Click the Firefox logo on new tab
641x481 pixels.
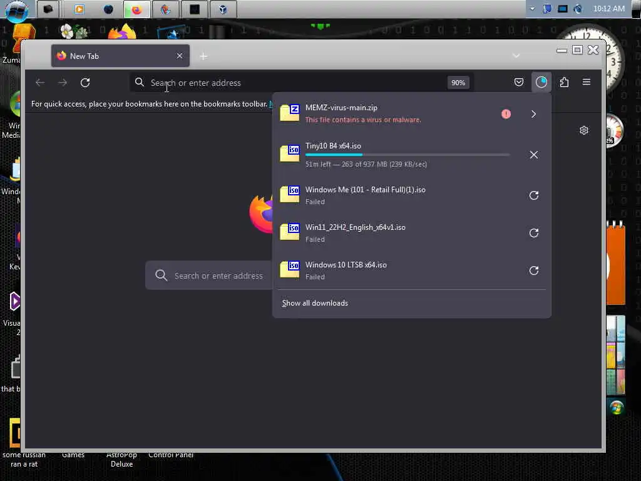[x=262, y=214]
